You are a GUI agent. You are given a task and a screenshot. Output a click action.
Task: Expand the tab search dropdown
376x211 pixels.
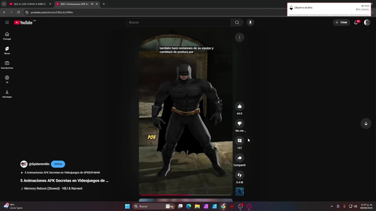(4, 4)
